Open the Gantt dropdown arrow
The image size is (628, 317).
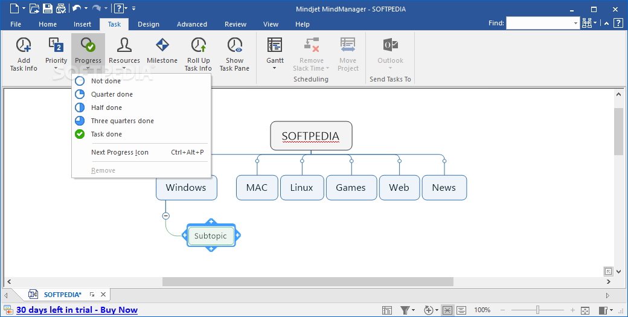pos(275,68)
